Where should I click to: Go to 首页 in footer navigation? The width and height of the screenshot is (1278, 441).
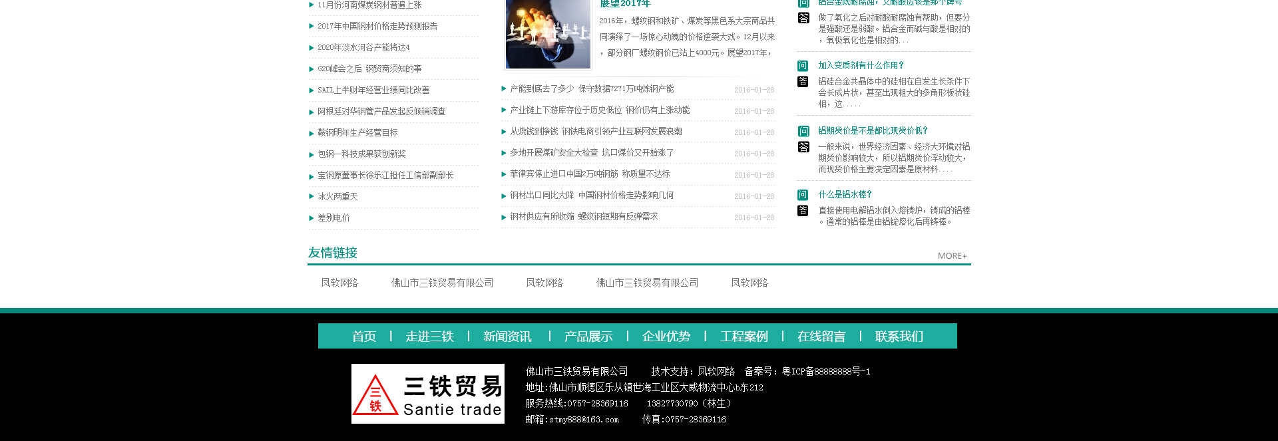(x=363, y=337)
